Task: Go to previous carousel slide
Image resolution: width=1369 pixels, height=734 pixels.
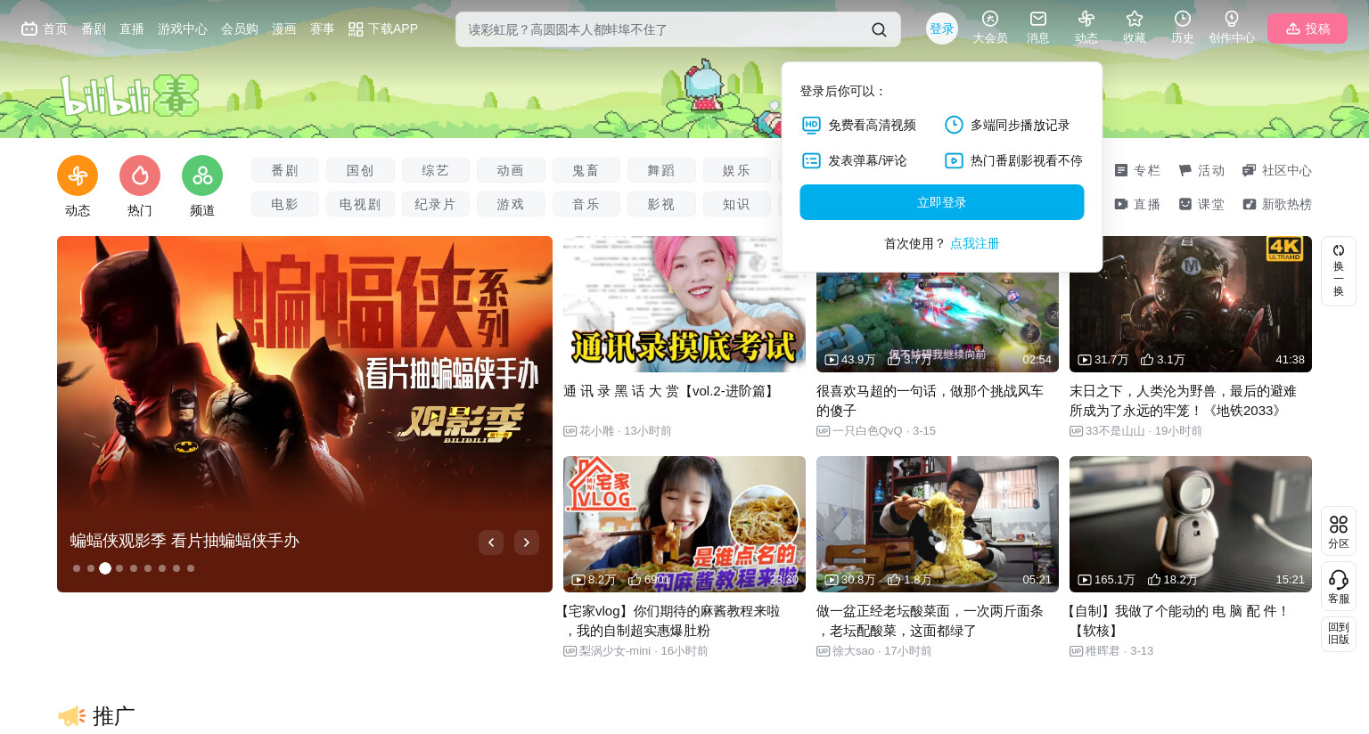Action: tap(491, 542)
